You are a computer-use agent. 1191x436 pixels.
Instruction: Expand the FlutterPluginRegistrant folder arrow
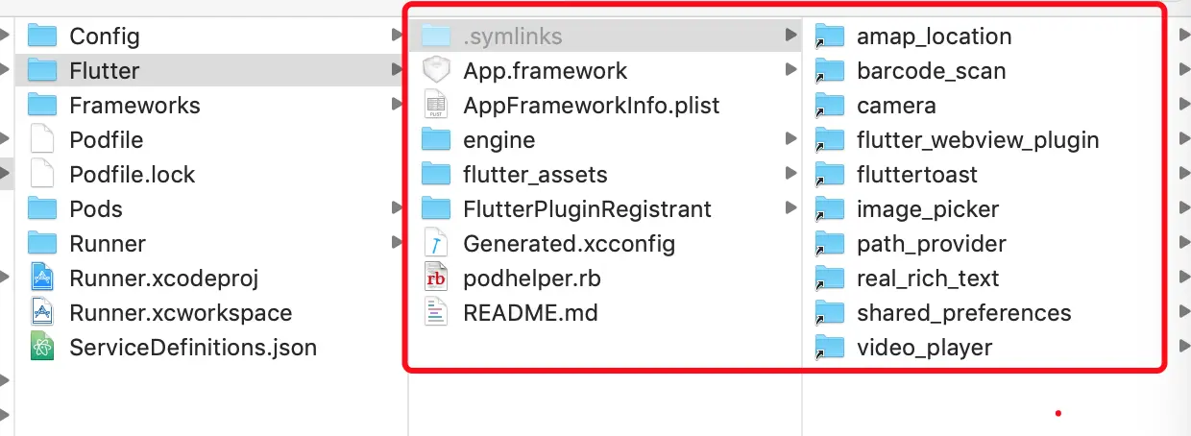(790, 208)
